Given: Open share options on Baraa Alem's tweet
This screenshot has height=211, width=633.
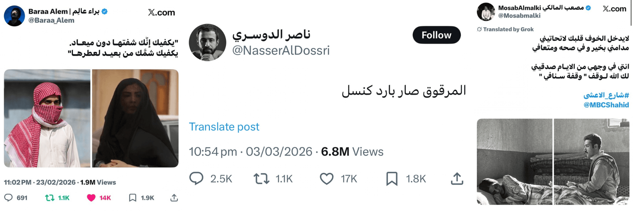Looking at the screenshot, I should coord(175,198).
